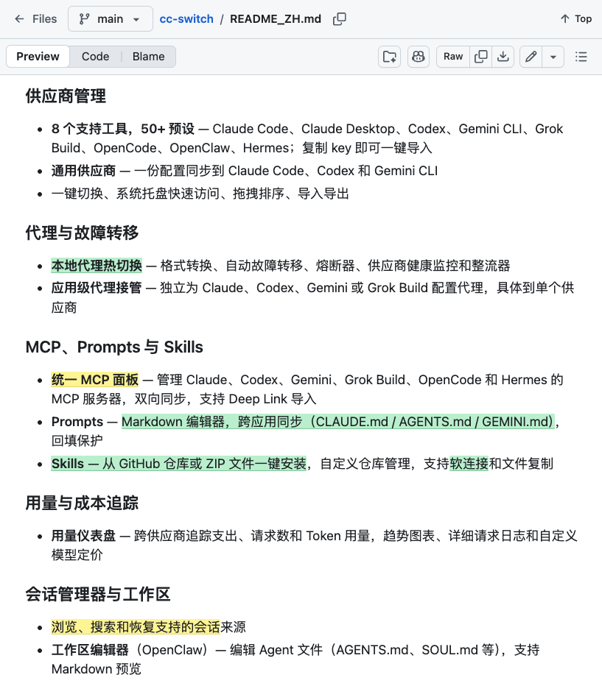
Task: Switch to the Preview tab
Action: click(38, 57)
